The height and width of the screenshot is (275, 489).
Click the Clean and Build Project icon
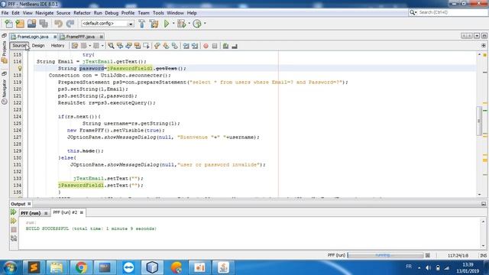(154, 24)
